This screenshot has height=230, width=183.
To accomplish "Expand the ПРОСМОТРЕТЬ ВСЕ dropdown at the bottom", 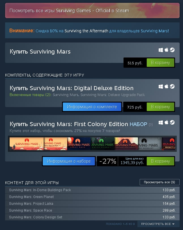I will pos(158,224).
